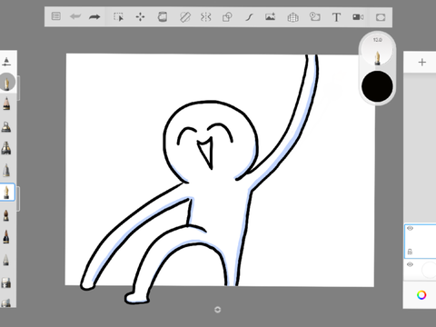The width and height of the screenshot is (436, 327).
Task: Select the airbrush with round cap
Action: pyautogui.click(x=6, y=126)
